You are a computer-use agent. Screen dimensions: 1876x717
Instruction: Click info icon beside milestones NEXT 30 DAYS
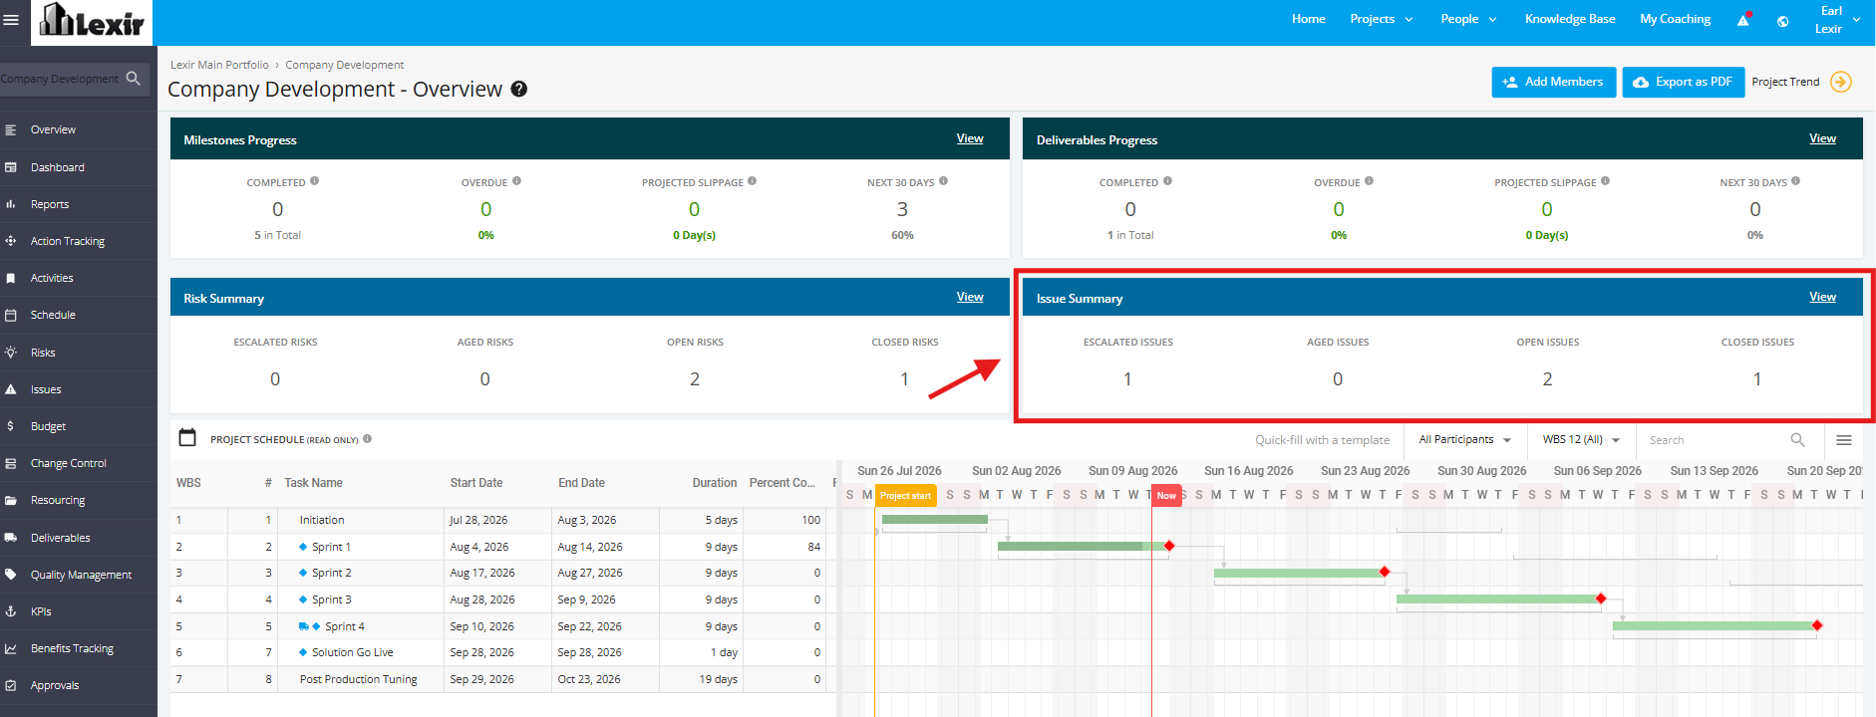pos(943,181)
